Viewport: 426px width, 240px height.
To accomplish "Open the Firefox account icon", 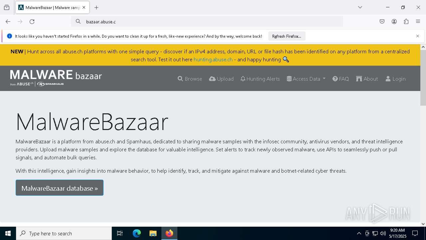I will (x=394, y=21).
